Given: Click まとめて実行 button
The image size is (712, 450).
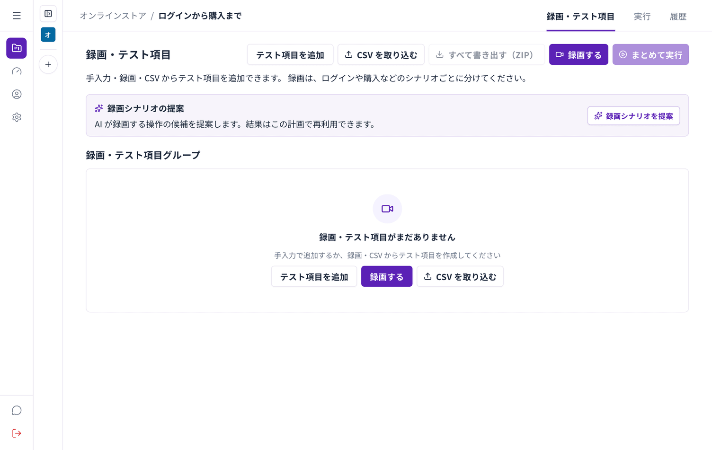Looking at the screenshot, I should click(650, 54).
